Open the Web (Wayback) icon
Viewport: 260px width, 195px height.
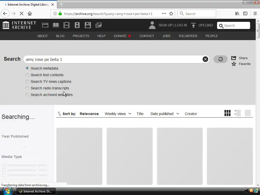pos(45,25)
